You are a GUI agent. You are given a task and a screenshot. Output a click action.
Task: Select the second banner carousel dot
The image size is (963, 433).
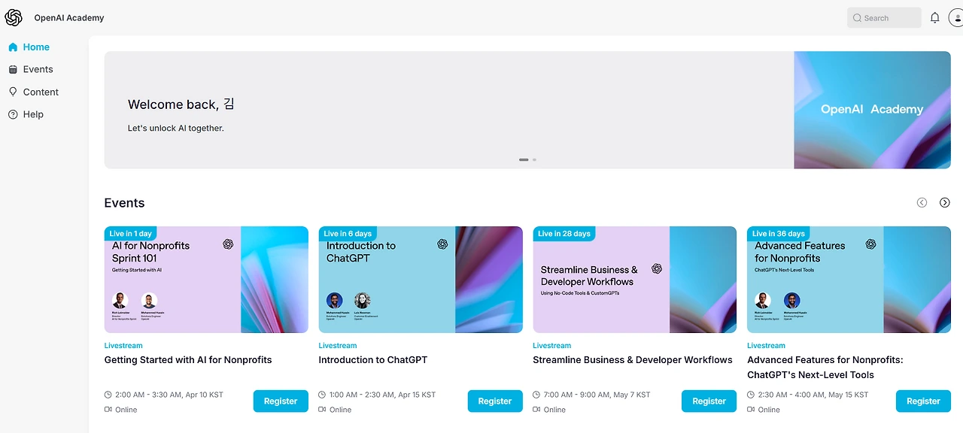coord(534,159)
